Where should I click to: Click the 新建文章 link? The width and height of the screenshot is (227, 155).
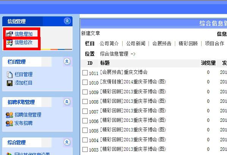tap(90, 33)
